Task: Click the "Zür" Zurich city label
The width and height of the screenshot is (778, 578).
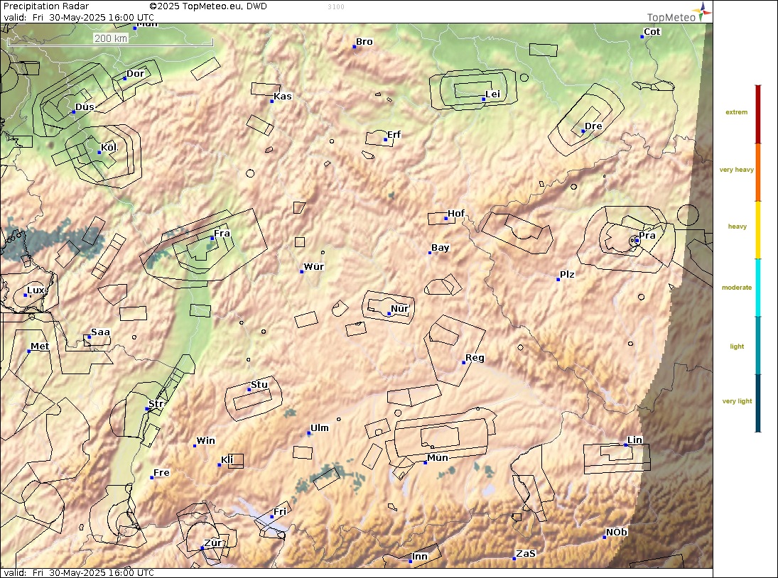Action: point(213,543)
